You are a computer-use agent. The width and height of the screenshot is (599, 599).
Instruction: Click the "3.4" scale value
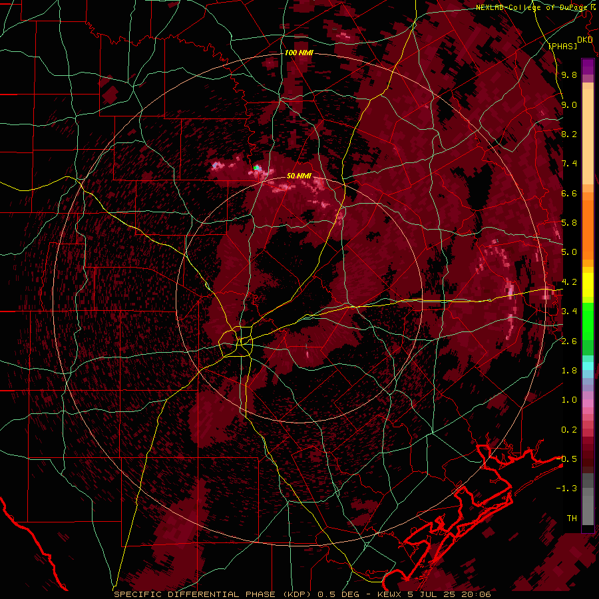(569, 311)
